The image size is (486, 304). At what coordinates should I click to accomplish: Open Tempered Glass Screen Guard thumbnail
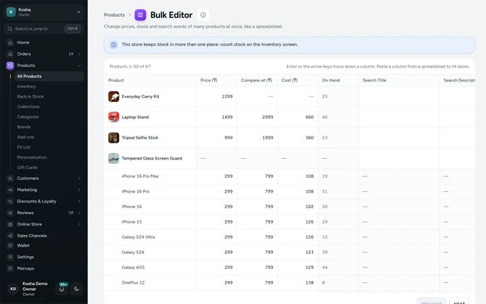113,158
